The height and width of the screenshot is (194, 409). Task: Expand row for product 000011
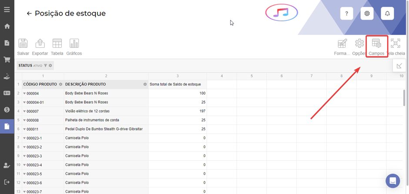(x=24, y=129)
